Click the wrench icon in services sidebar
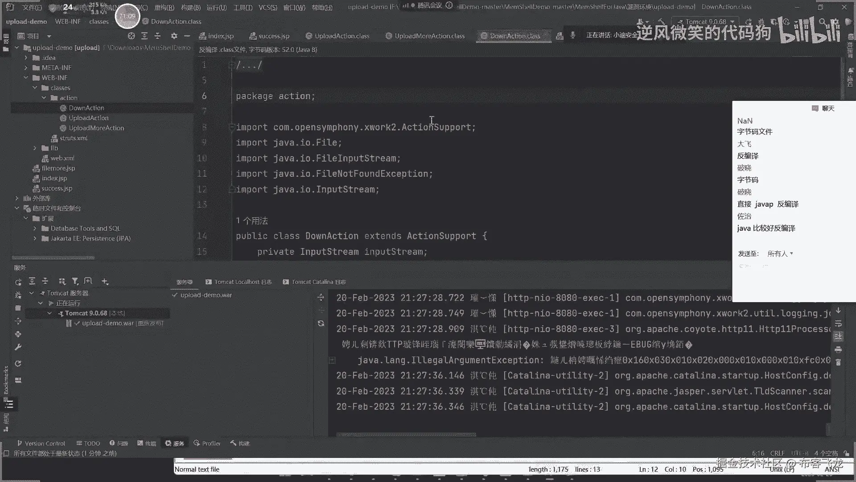This screenshot has width=856, height=482. point(18,347)
